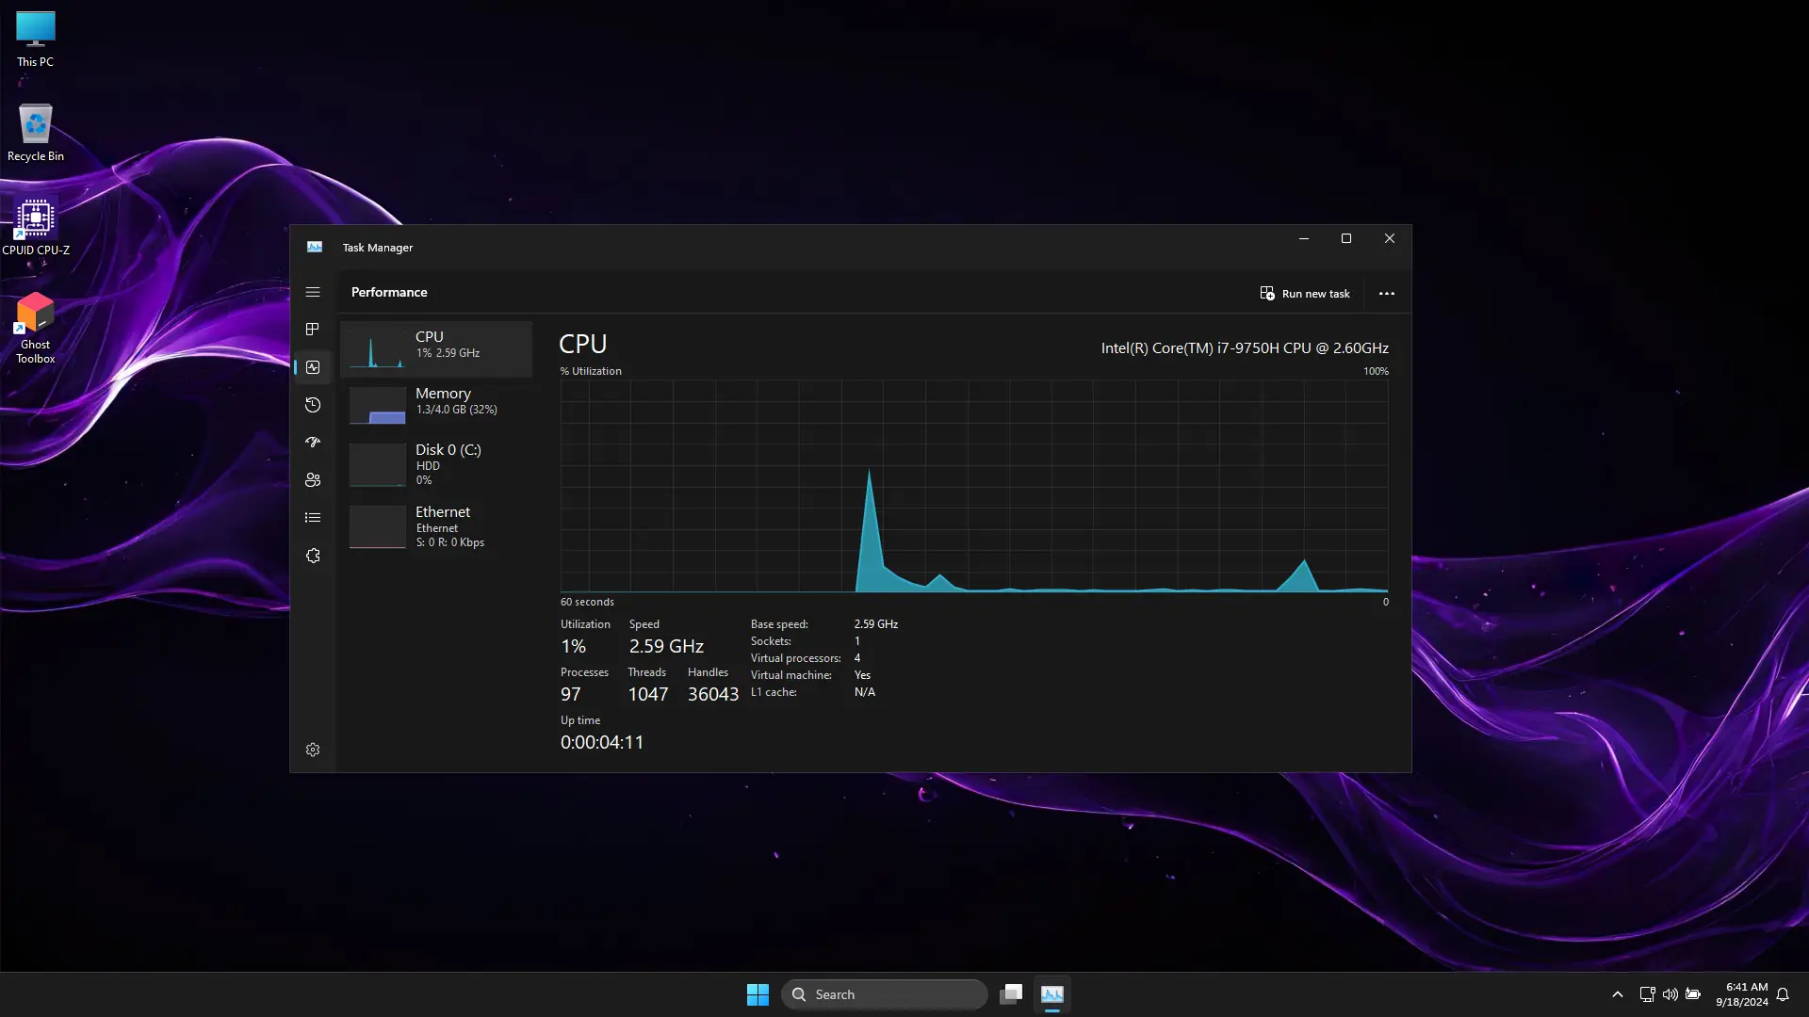This screenshot has width=1809, height=1017.
Task: Open the Users page icon
Action: tap(313, 480)
